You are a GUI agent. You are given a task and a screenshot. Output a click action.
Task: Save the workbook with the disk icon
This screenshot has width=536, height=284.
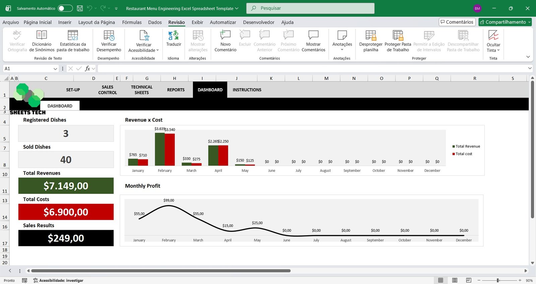coord(80,8)
